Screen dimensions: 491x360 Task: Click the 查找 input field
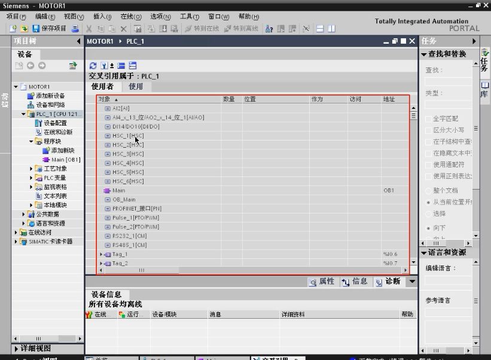point(448,81)
